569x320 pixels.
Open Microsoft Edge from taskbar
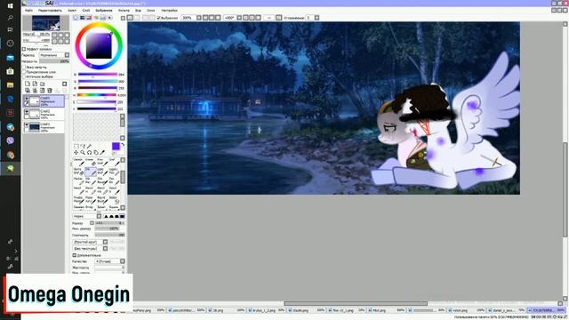coord(10,99)
